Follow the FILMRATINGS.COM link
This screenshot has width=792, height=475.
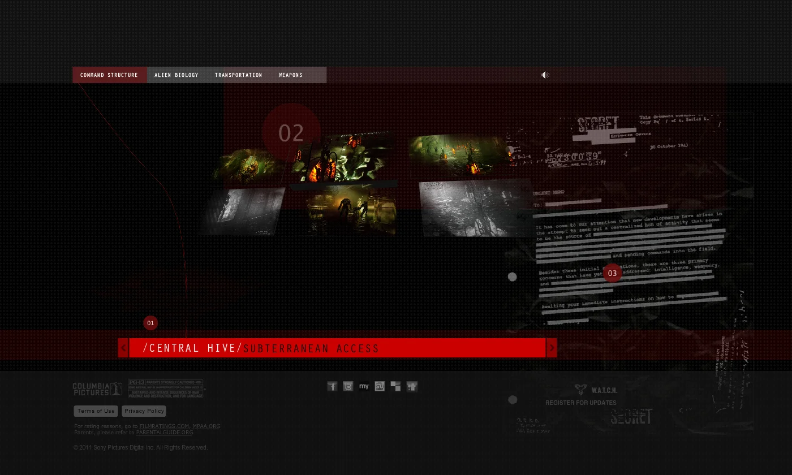(x=163, y=426)
